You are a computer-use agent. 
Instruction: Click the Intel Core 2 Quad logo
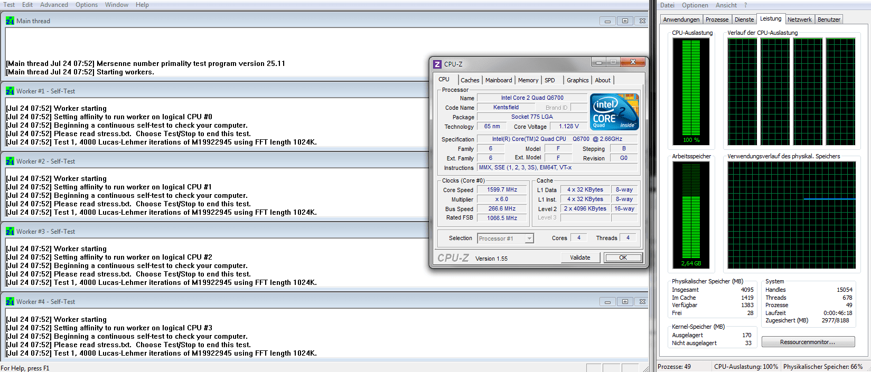pyautogui.click(x=614, y=112)
